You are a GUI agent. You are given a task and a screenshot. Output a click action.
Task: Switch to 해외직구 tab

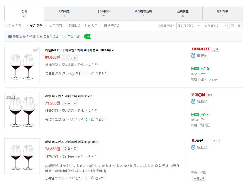point(222,13)
